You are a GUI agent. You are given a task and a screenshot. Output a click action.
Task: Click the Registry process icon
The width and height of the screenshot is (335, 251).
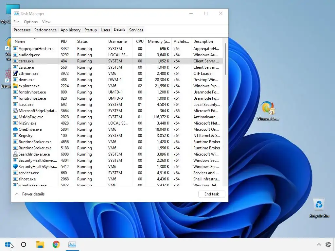point(15,135)
